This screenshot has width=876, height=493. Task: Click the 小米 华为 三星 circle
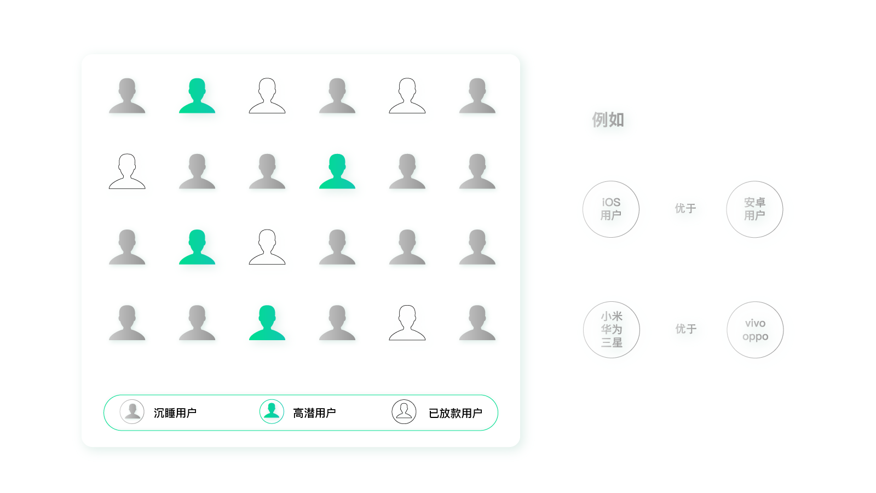point(612,330)
